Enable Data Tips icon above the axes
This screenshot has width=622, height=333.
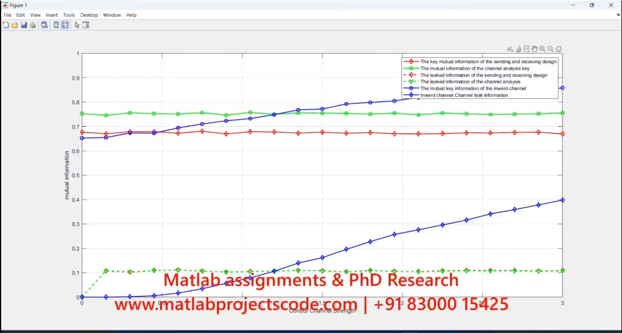pyautogui.click(x=526, y=49)
